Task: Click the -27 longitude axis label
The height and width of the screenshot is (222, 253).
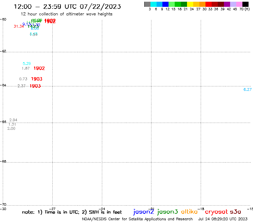Action: [x=52, y=209]
